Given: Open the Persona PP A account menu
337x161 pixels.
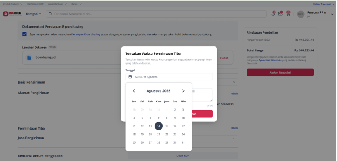Looking at the screenshot, I should (x=315, y=14).
